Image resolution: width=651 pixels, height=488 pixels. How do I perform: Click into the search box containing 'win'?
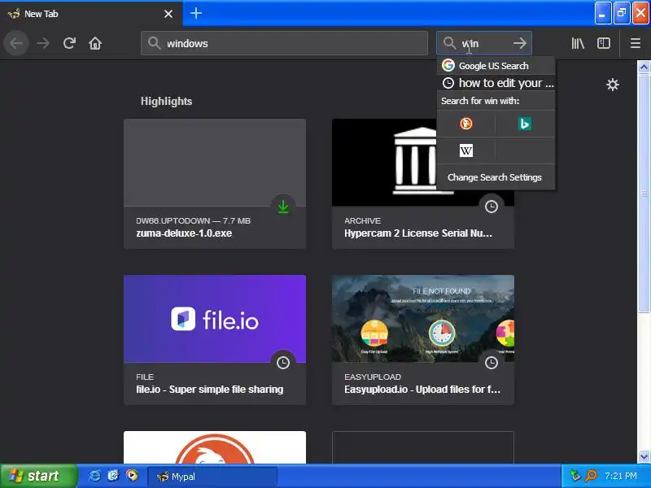click(484, 43)
